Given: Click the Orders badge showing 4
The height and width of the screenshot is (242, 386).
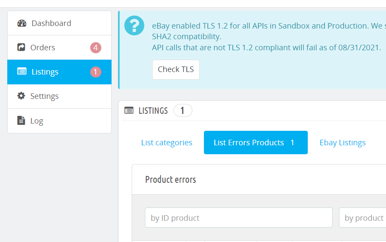Looking at the screenshot, I should (95, 48).
